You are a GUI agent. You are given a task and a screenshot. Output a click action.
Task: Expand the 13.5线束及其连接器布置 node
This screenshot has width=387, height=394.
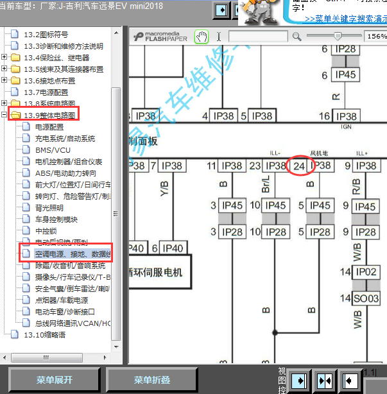[4, 69]
